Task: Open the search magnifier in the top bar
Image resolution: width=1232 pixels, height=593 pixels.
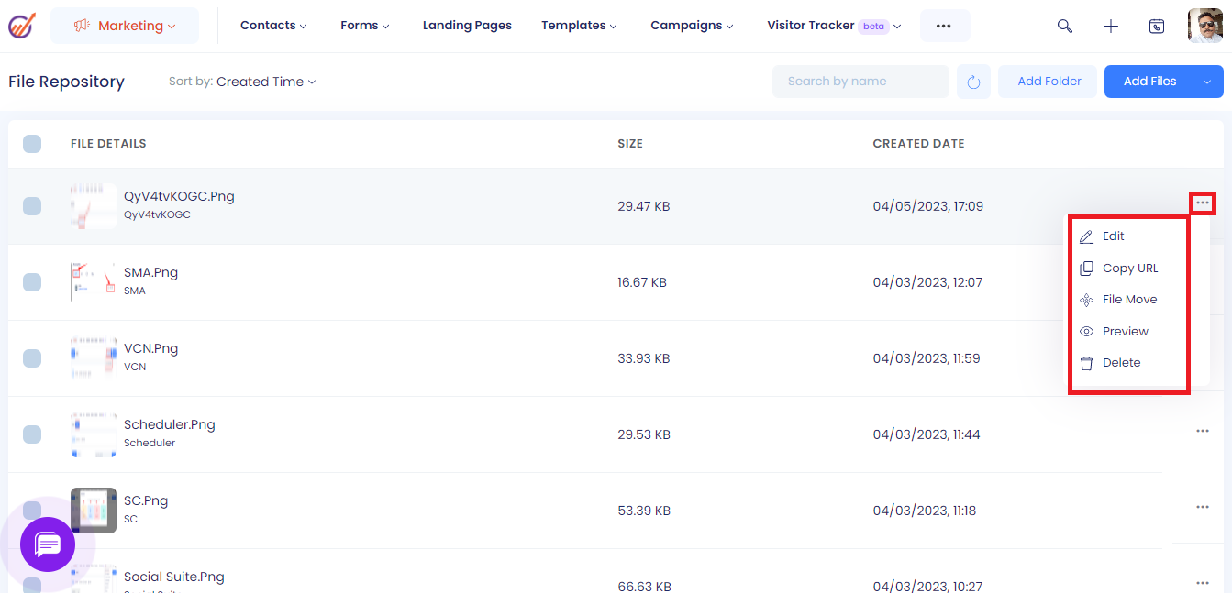Action: 1064,26
